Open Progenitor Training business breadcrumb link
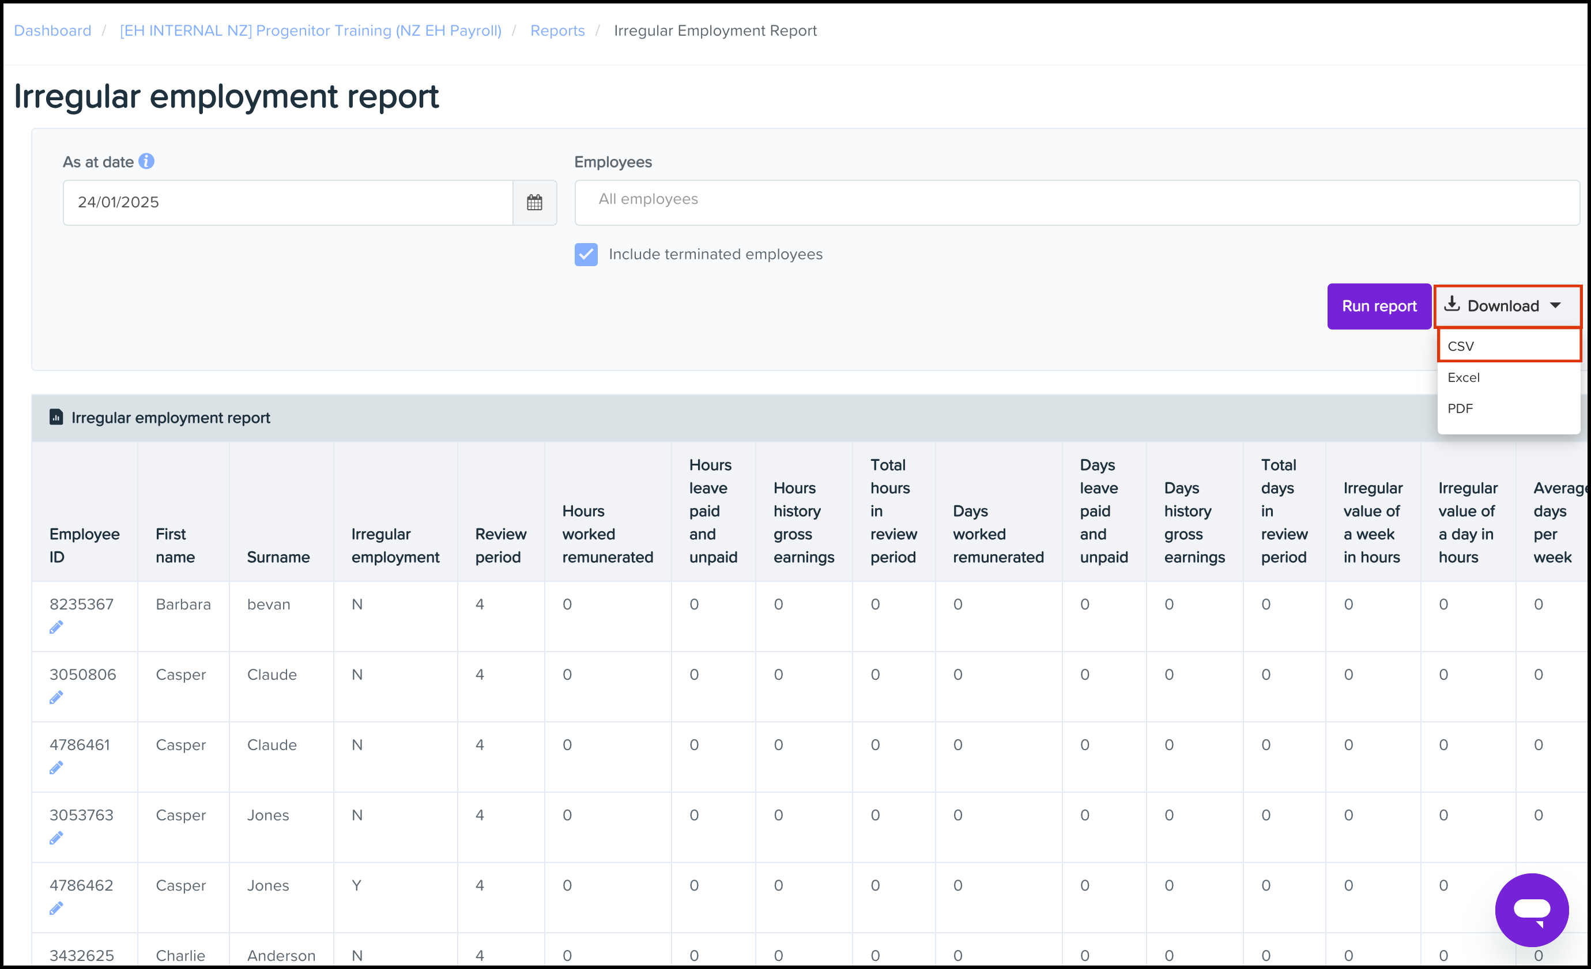Screen dimensions: 1591x969 point(311,31)
